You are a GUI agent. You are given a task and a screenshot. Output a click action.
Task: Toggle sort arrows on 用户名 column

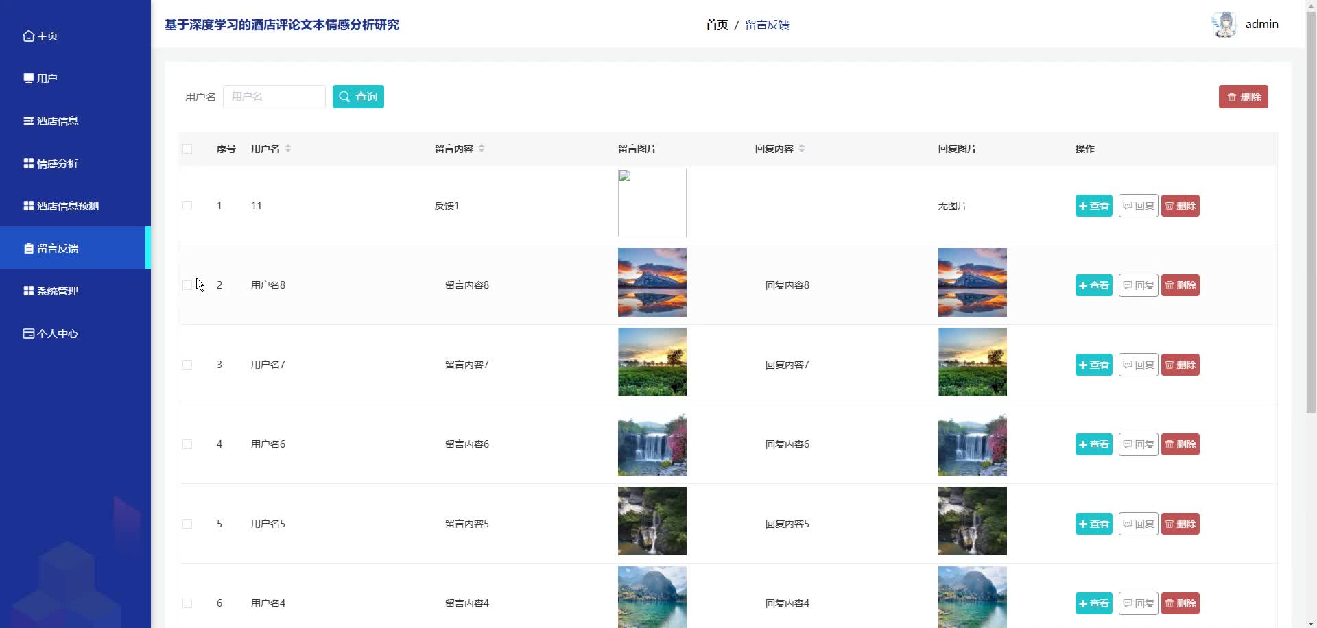(288, 148)
